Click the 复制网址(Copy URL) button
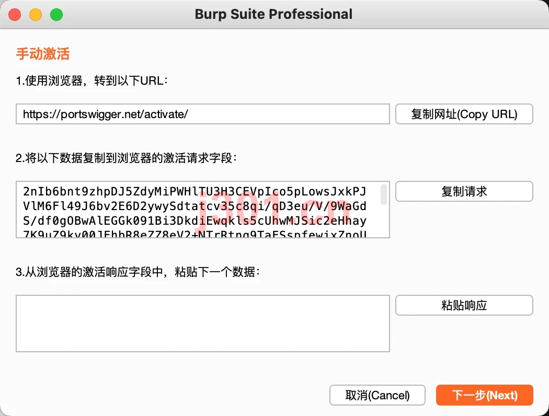The width and height of the screenshot is (549, 416). [464, 114]
